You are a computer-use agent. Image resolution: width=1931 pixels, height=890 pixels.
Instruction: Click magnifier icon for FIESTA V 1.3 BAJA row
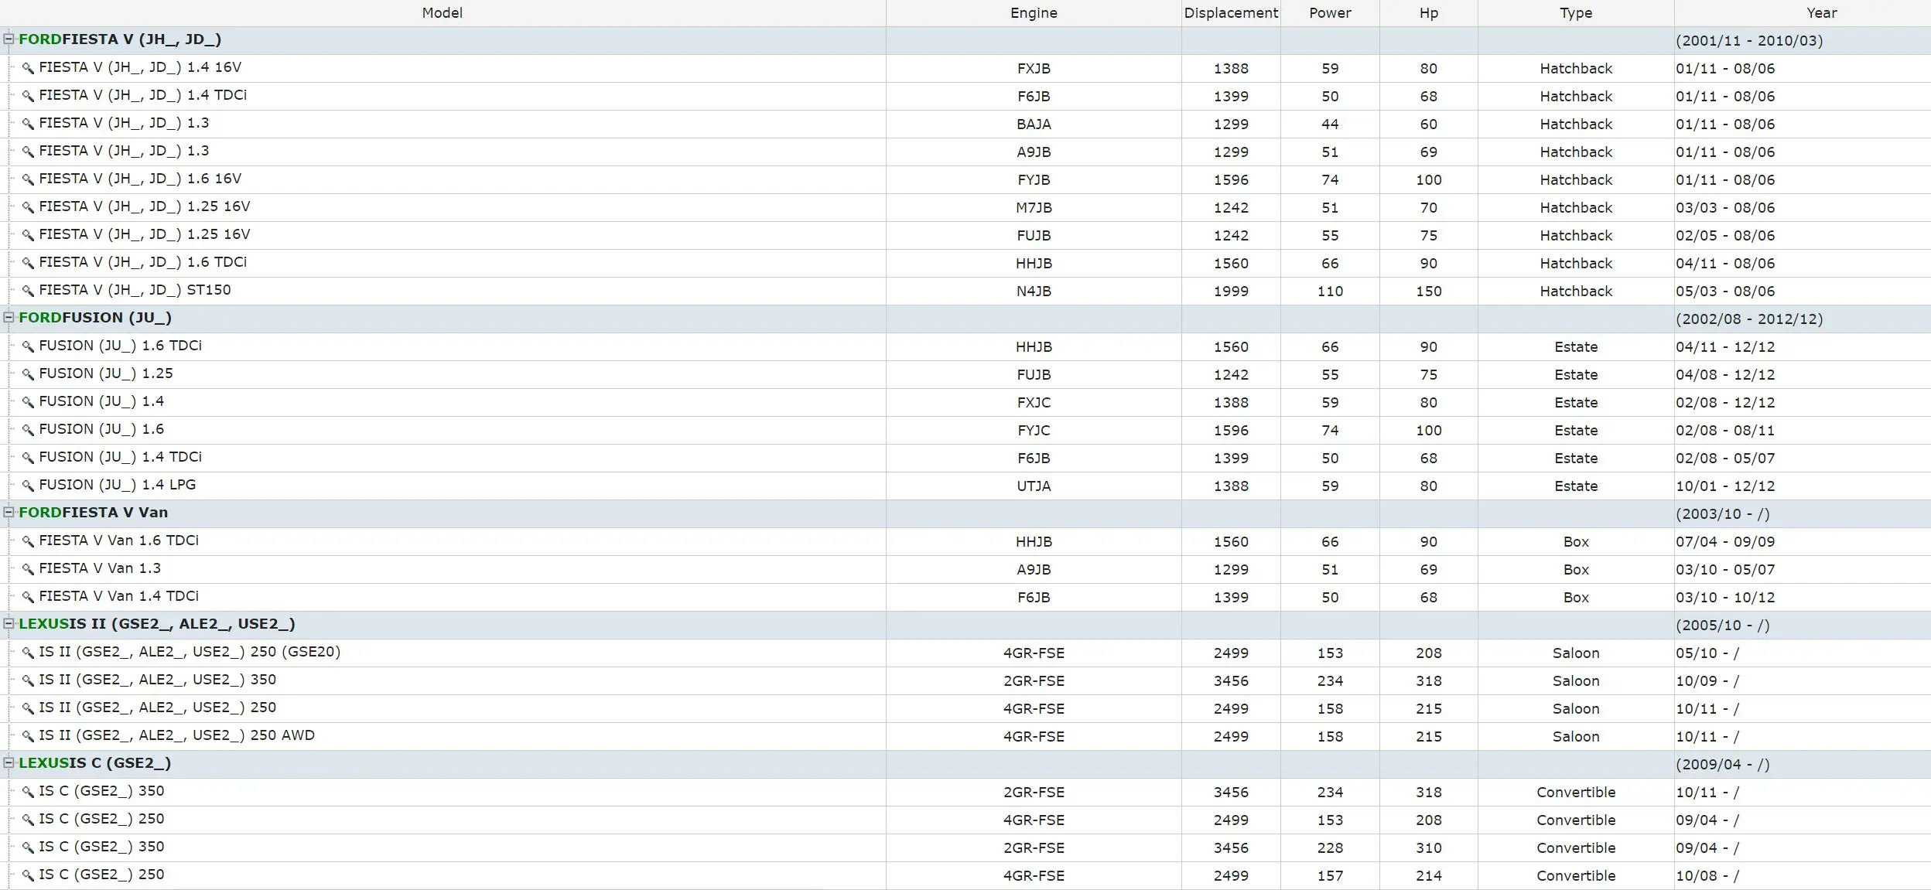[28, 124]
